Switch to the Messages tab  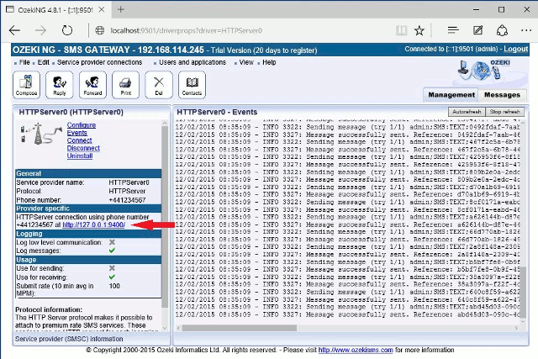[x=502, y=95]
